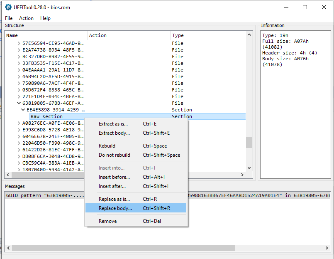Expand the 6046E678-24EF-4005 file node
The width and height of the screenshot is (334, 259).
19,136
